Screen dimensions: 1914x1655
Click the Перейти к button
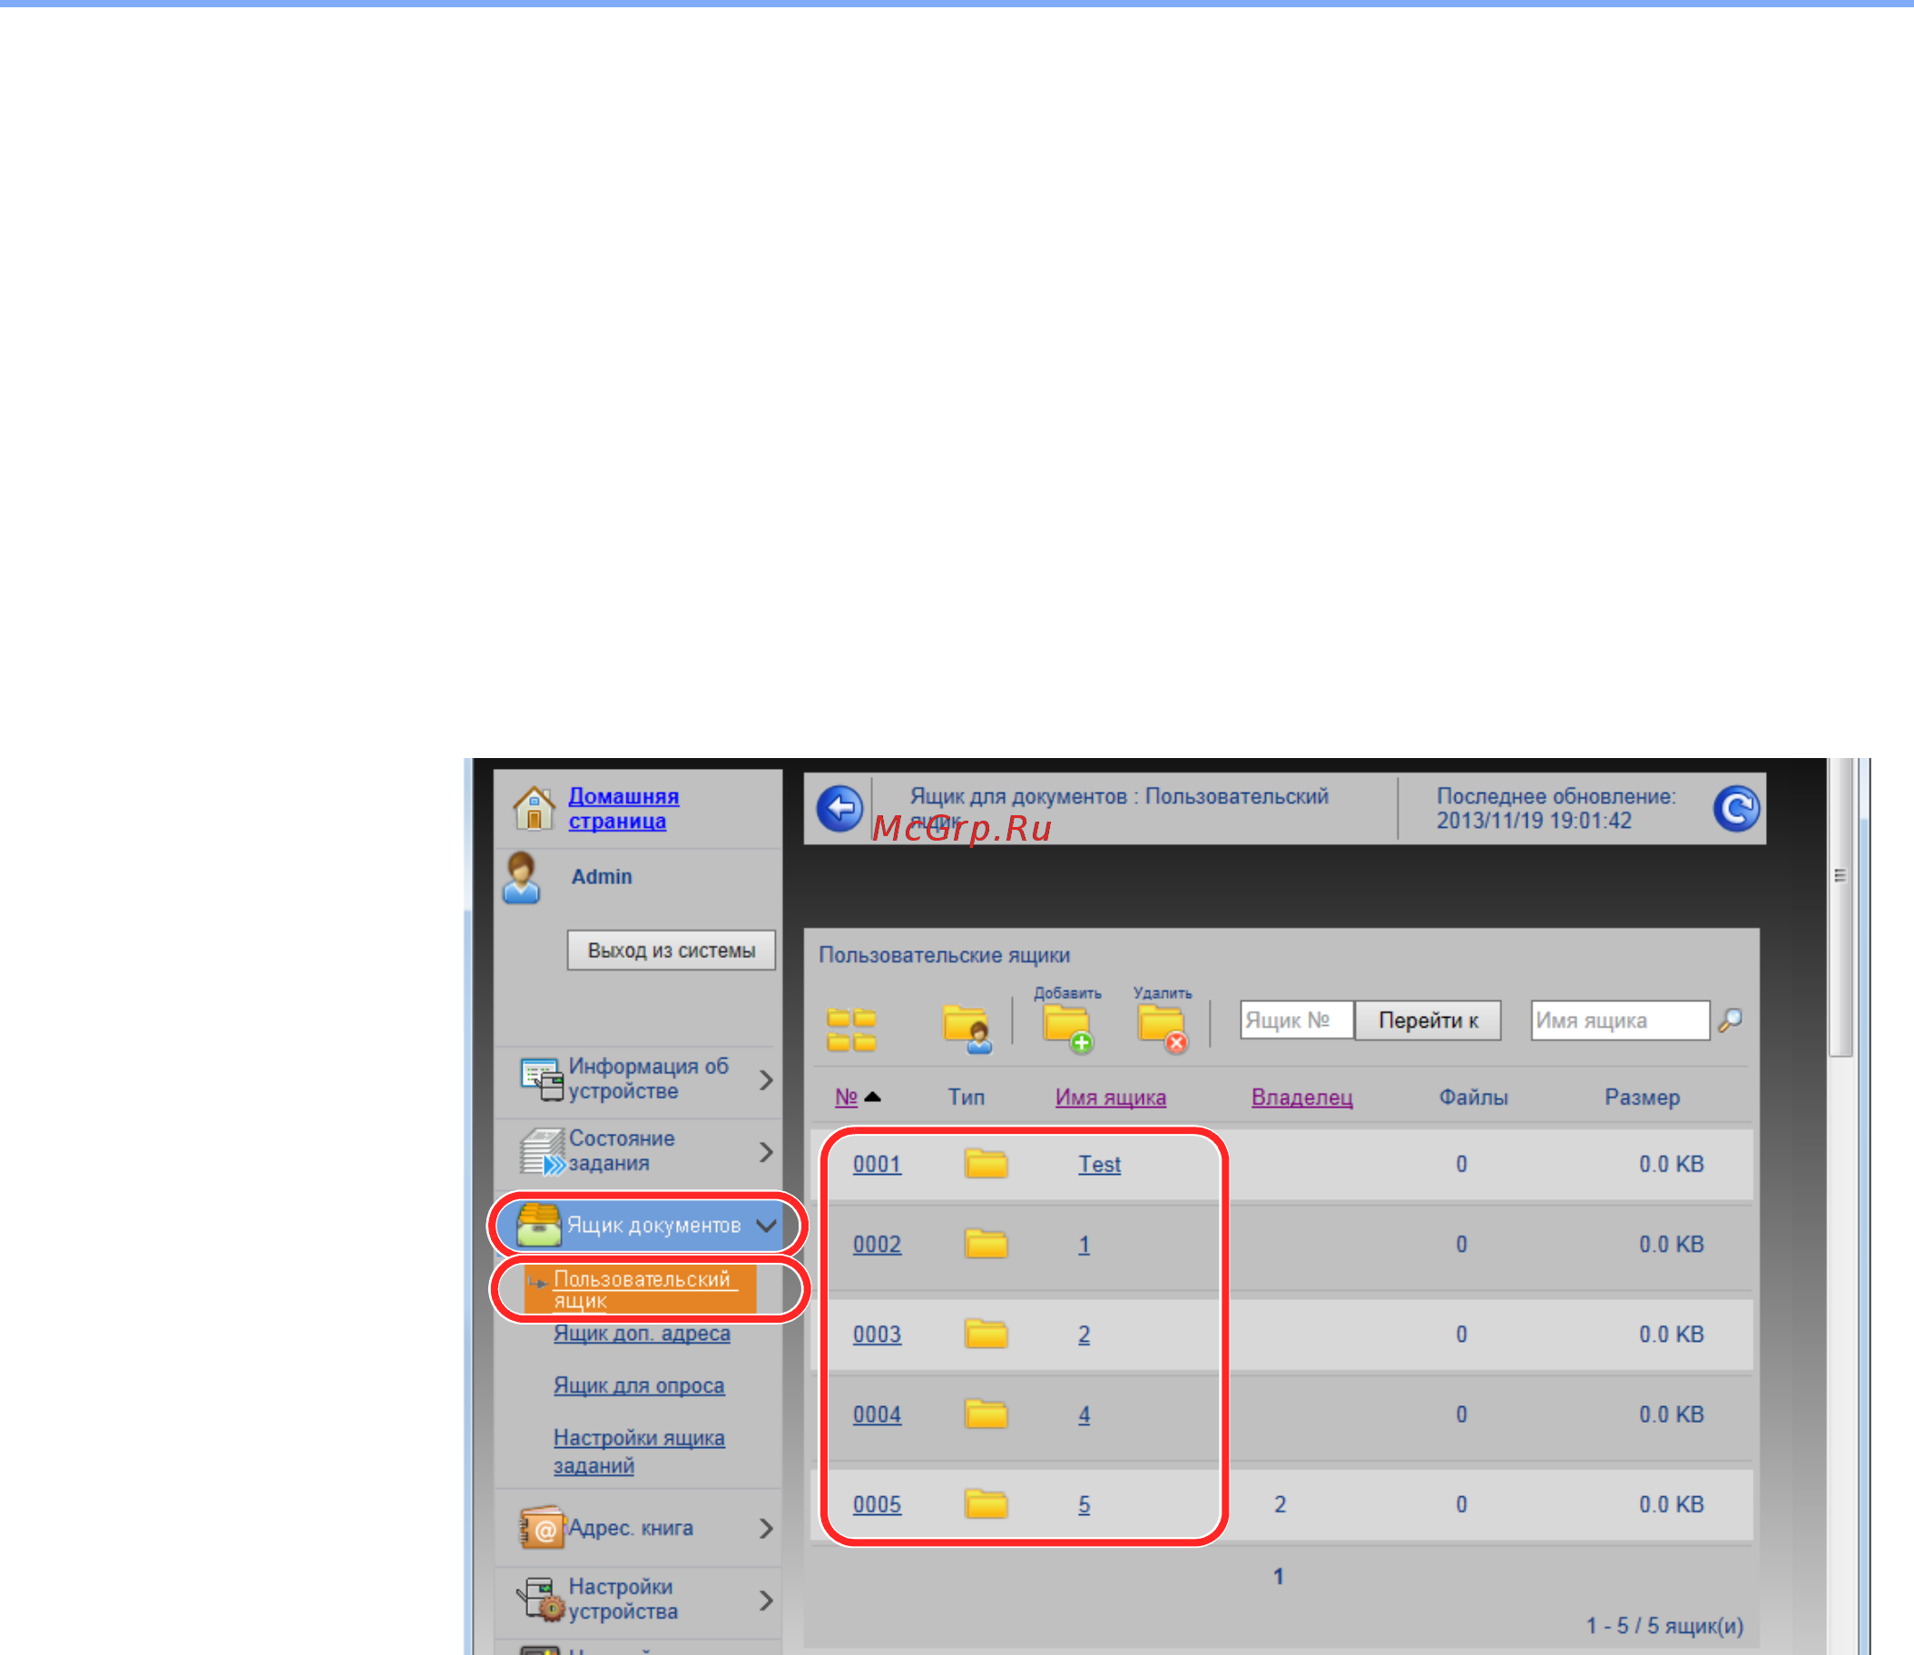pos(1428,1020)
